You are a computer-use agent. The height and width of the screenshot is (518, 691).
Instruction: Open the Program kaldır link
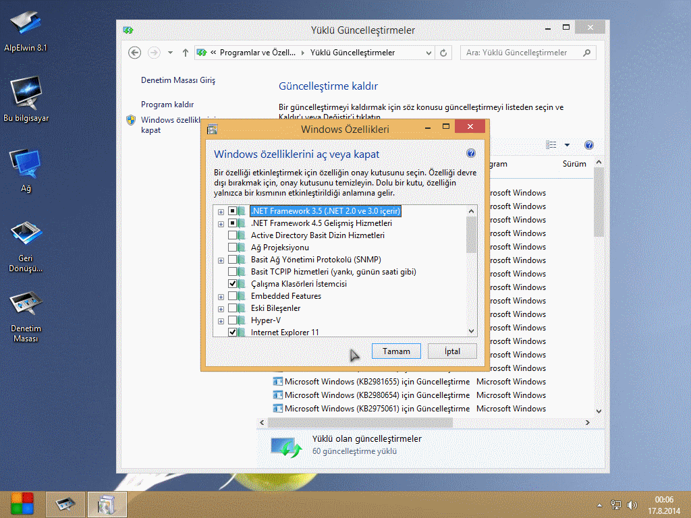[167, 105]
